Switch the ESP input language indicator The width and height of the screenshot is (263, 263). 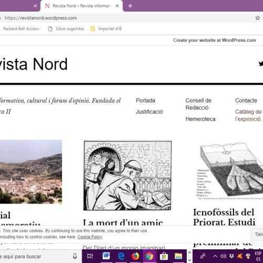258,256
